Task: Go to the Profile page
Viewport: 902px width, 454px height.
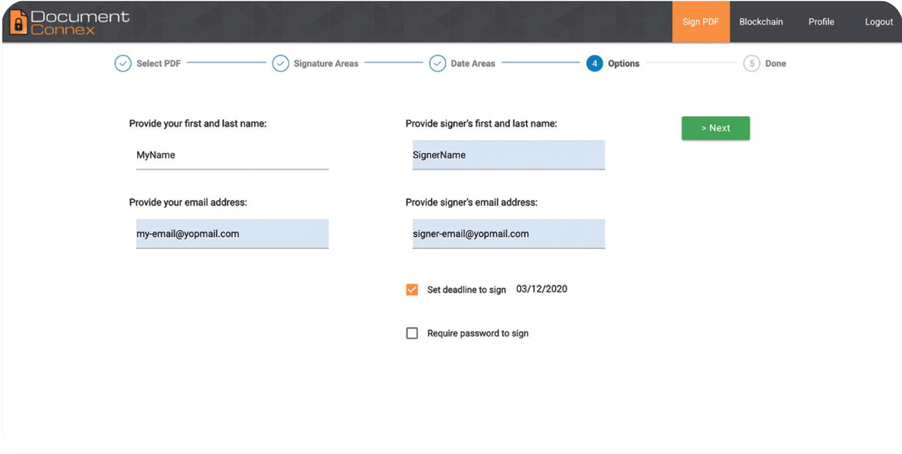Action: (x=822, y=22)
